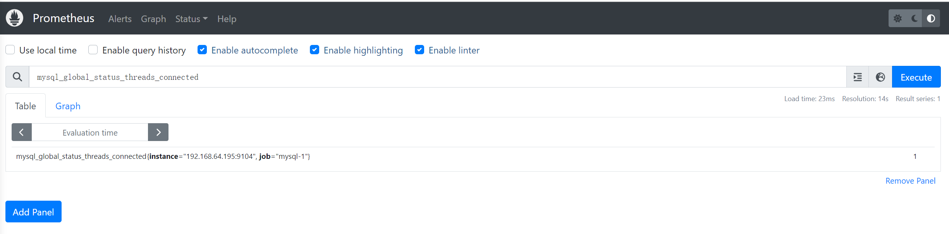
Task: Open the Alerts navigation item
Action: point(120,19)
